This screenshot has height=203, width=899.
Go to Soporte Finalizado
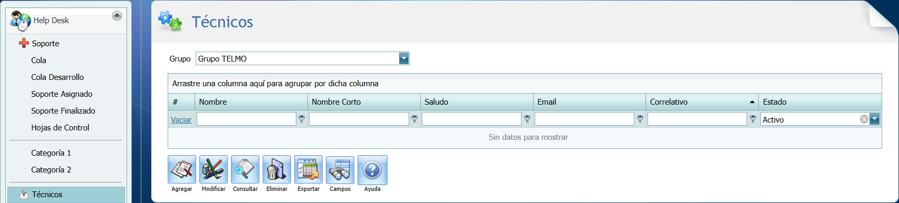(63, 111)
